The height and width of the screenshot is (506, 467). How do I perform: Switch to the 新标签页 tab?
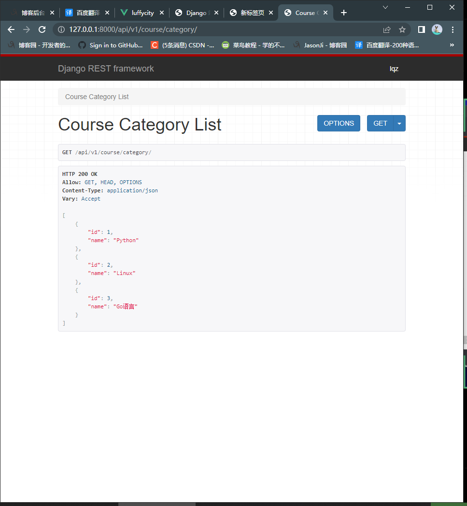point(252,13)
